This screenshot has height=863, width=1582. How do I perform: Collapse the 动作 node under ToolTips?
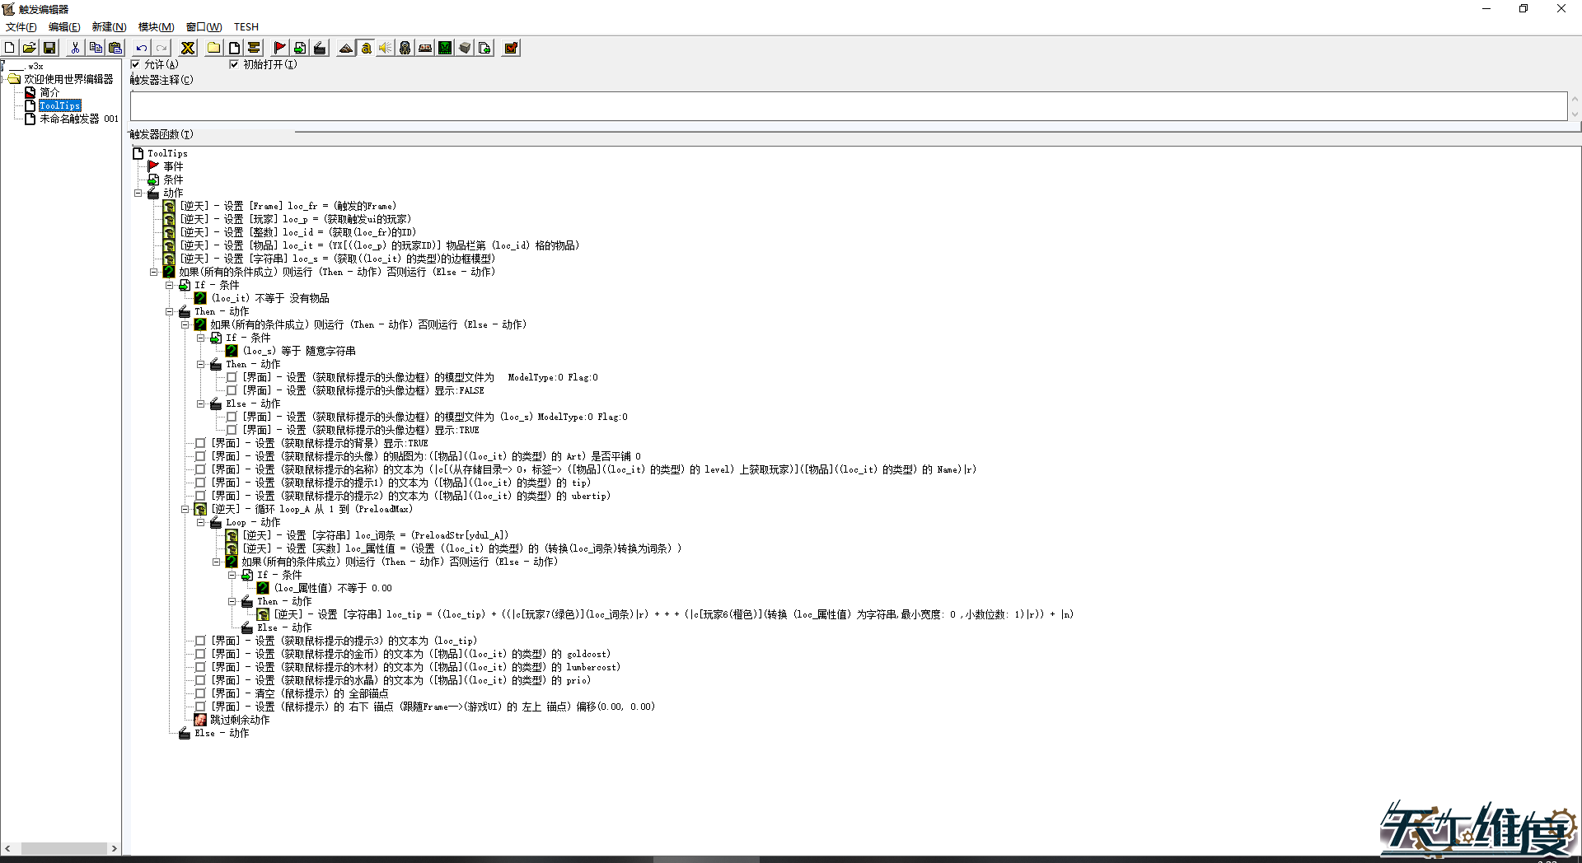click(138, 194)
